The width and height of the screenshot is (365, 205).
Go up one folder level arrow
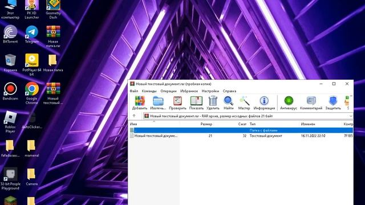(134, 116)
